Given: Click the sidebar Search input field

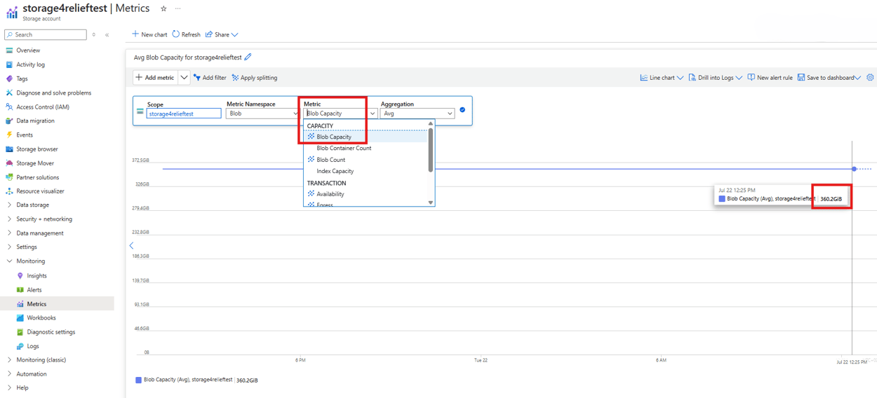Looking at the screenshot, I should 49,34.
